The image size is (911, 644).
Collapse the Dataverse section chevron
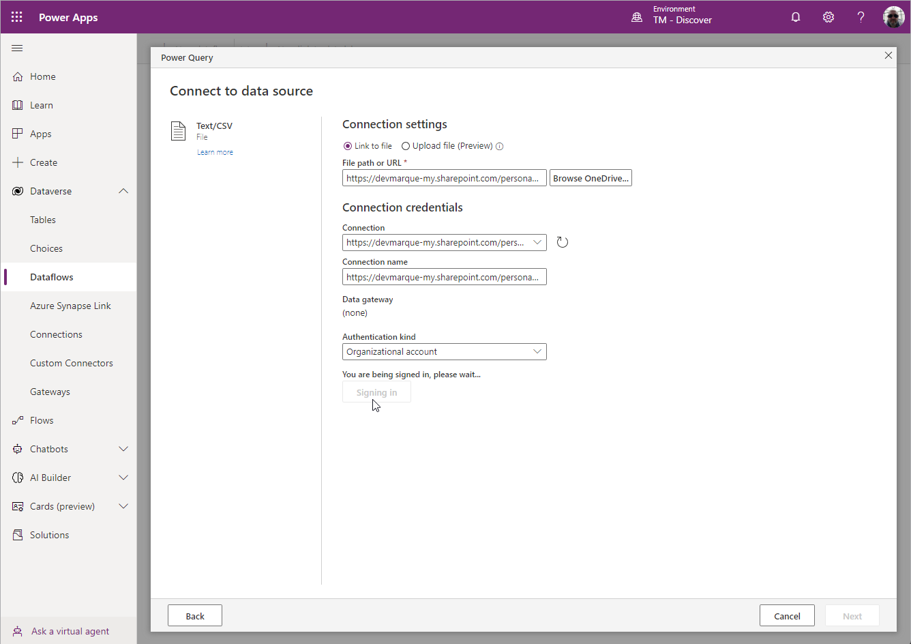point(123,191)
